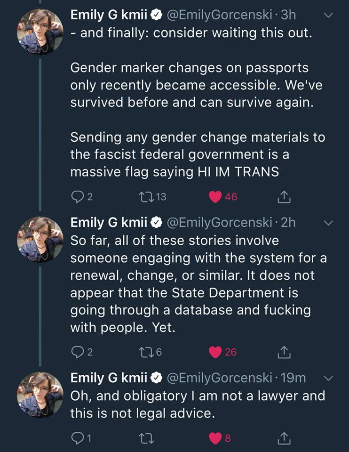349x452 pixels.
Task: Share the State Department database tweet
Action: point(285,351)
